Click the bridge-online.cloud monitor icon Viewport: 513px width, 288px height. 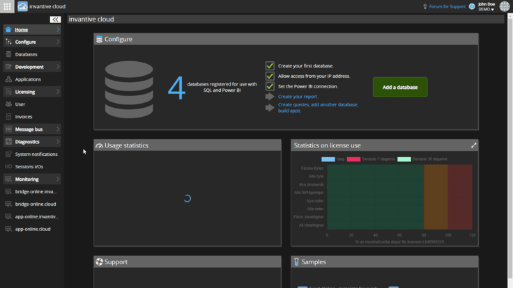pos(8,204)
